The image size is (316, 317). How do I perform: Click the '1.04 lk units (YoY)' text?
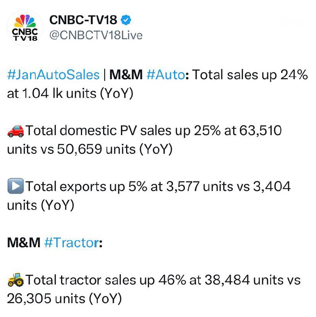pyautogui.click(x=78, y=94)
